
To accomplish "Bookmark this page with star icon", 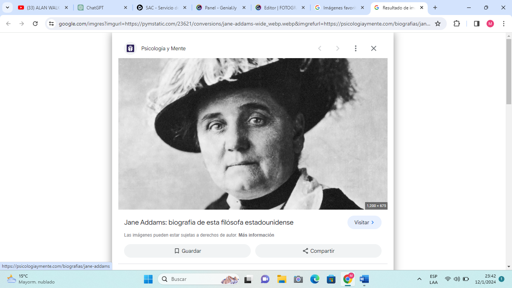I will pos(438,24).
